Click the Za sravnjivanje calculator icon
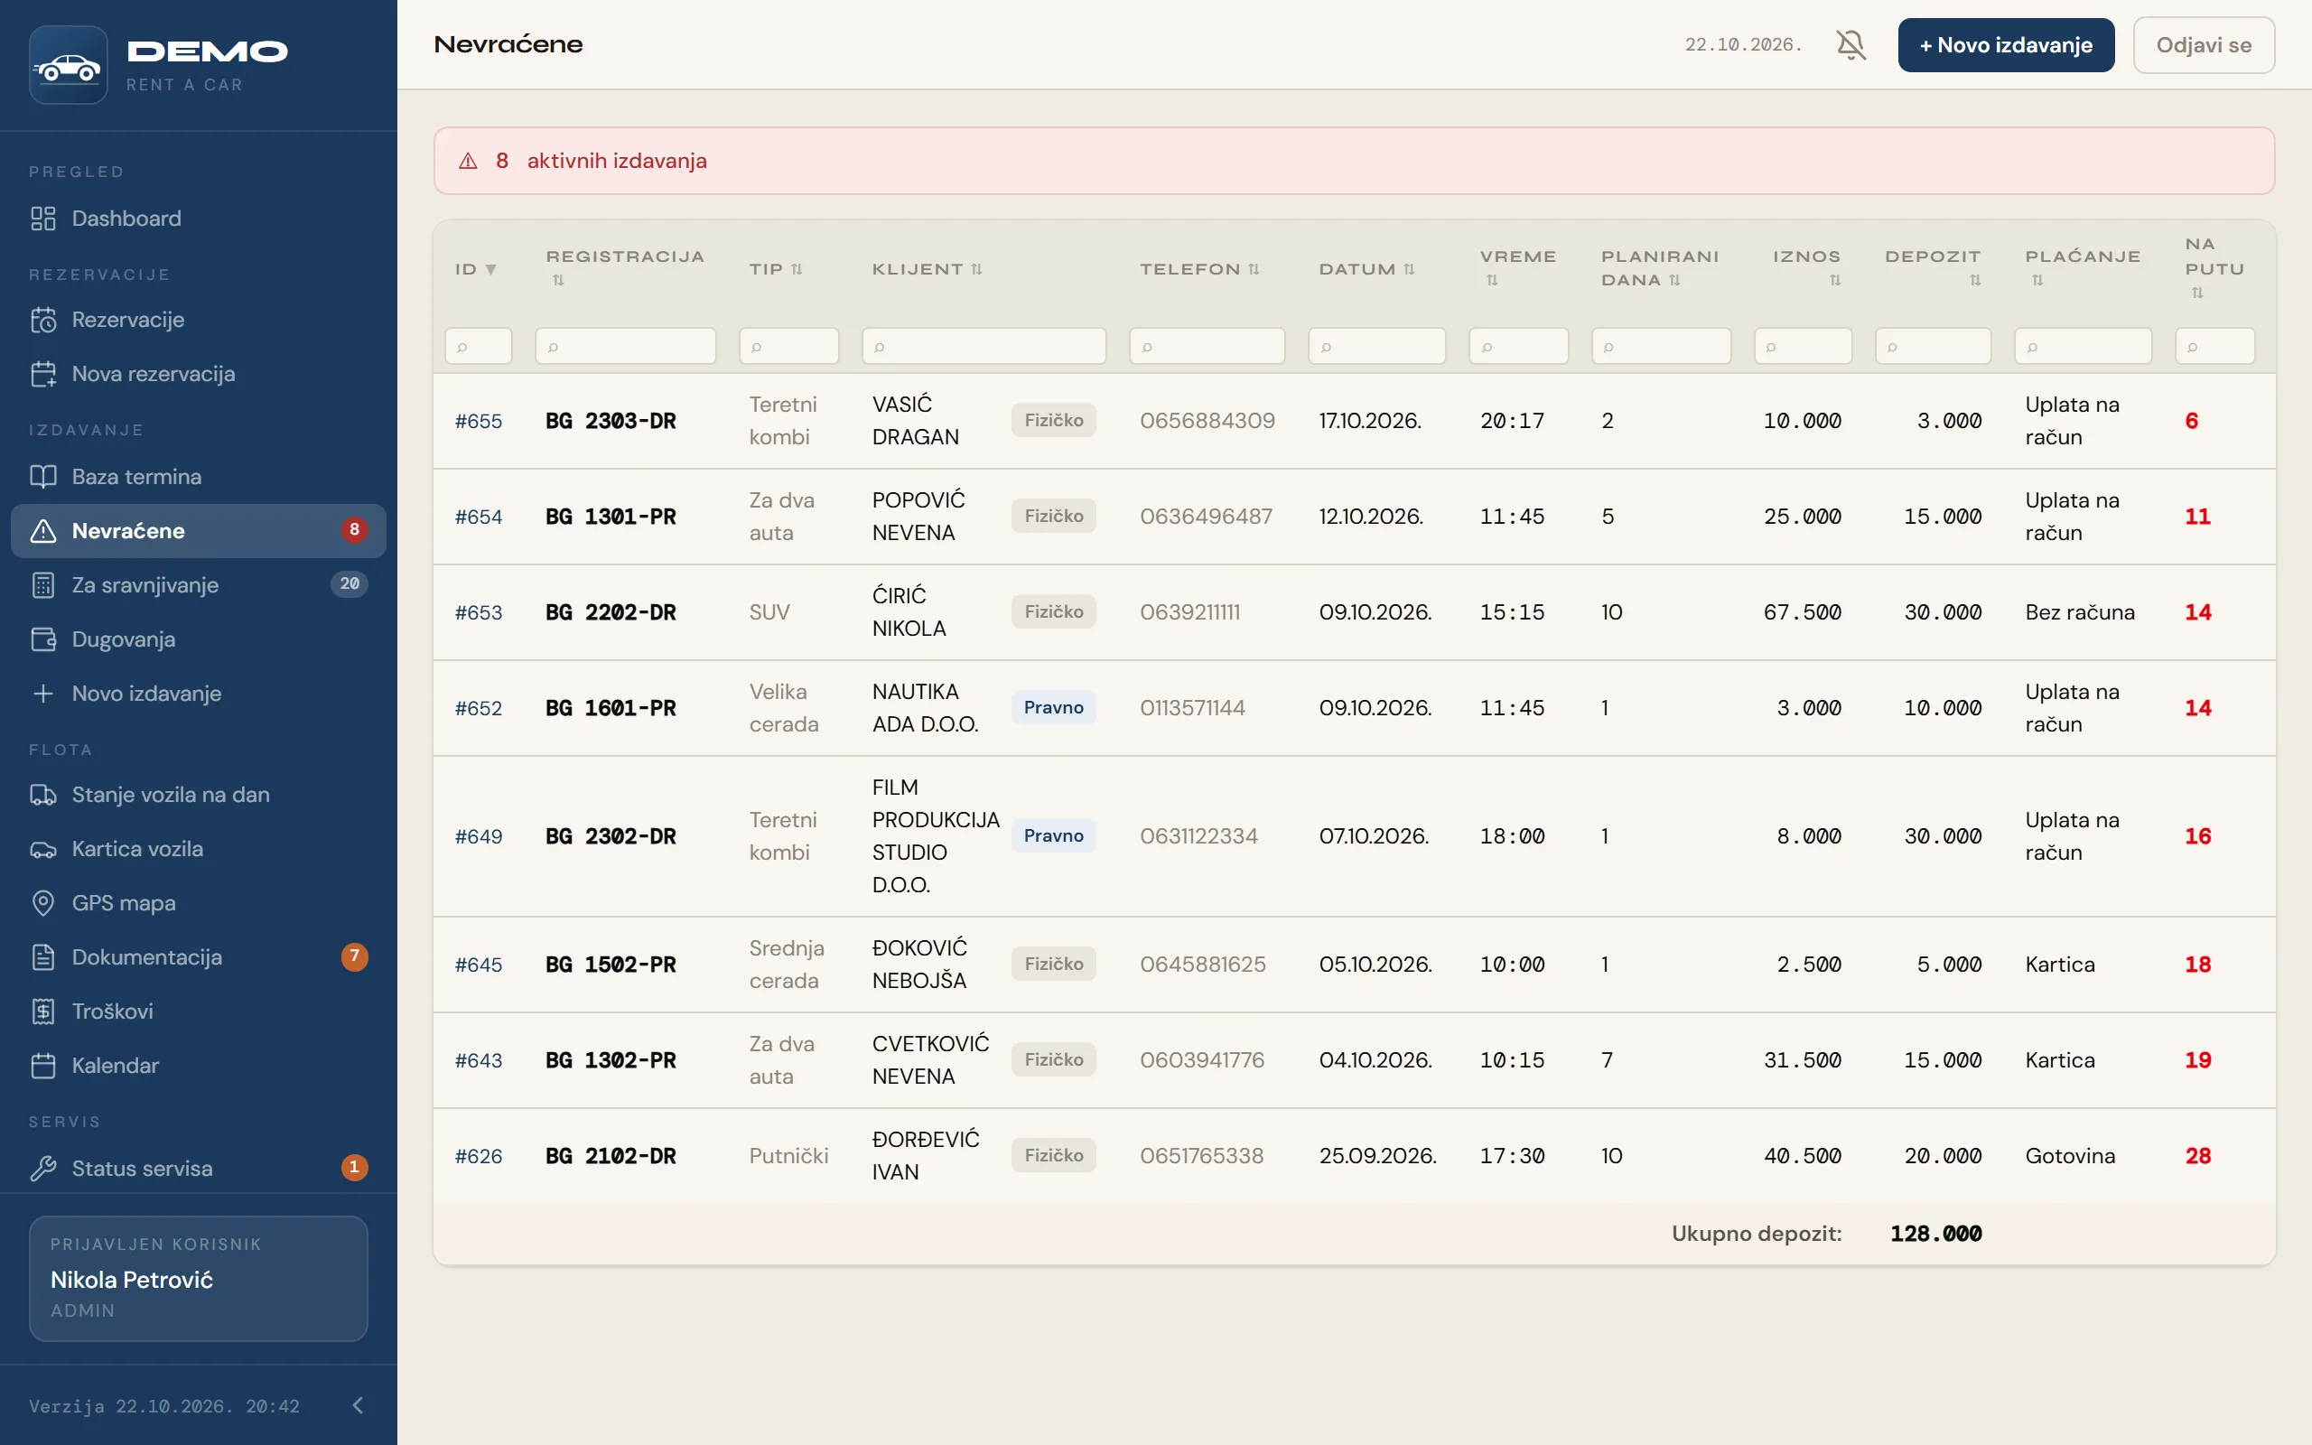The height and width of the screenshot is (1445, 2312). 43,585
